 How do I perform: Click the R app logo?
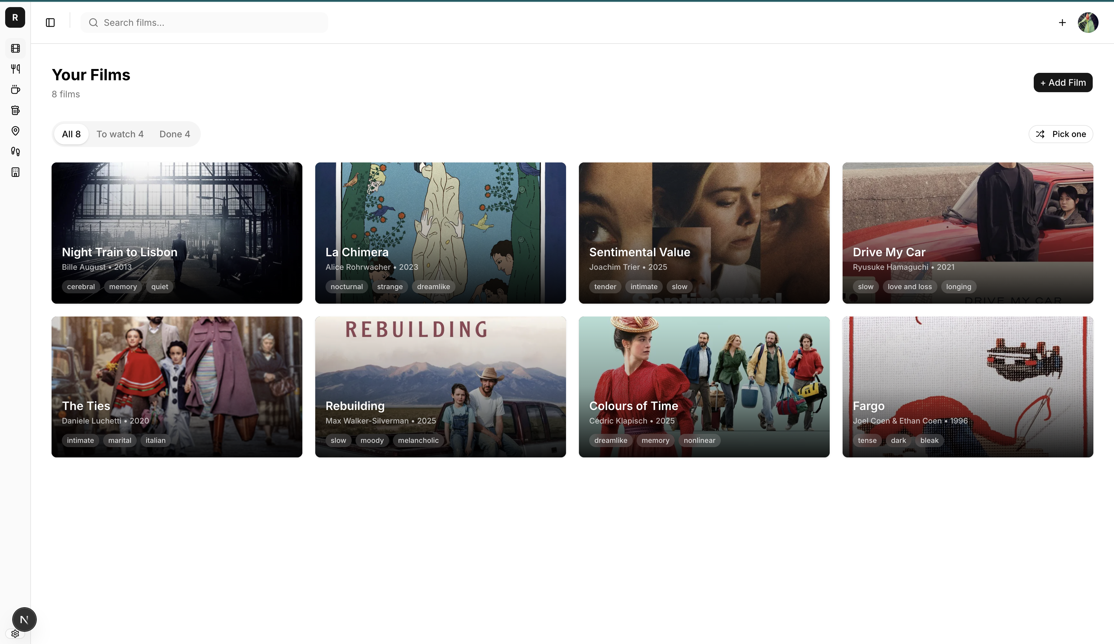coord(15,18)
